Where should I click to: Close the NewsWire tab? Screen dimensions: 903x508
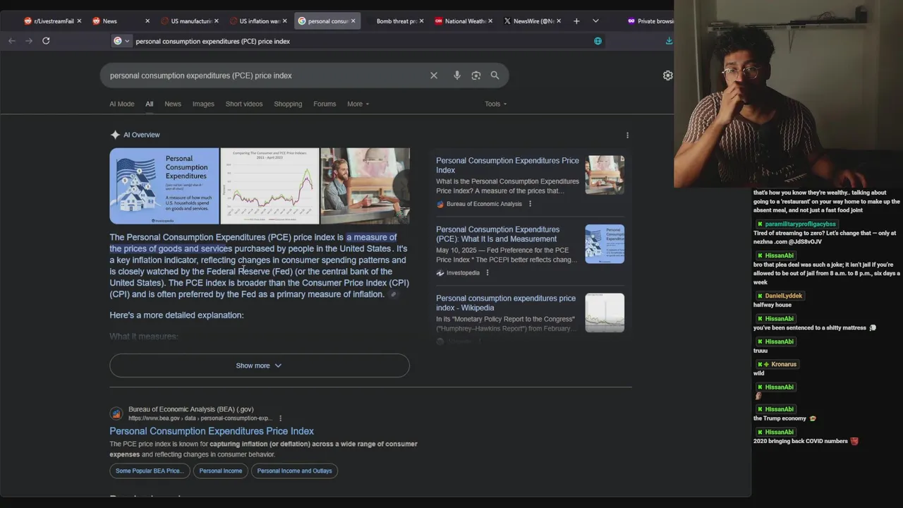click(559, 21)
